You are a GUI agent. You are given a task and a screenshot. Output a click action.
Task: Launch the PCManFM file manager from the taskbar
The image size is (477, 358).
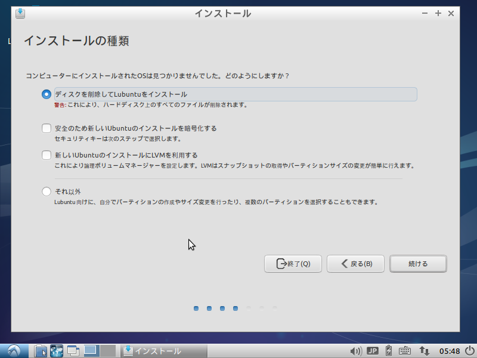(41, 351)
